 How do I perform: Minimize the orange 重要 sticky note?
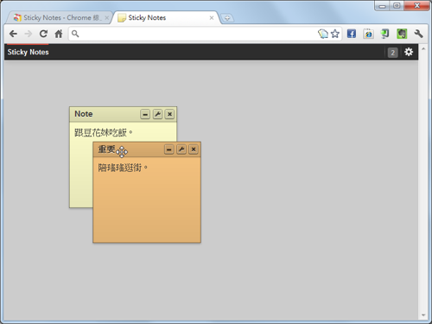[169, 149]
